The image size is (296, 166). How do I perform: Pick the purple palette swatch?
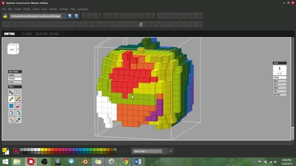pos(70,149)
